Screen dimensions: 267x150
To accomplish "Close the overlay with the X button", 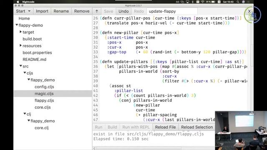I will click(249, 11).
